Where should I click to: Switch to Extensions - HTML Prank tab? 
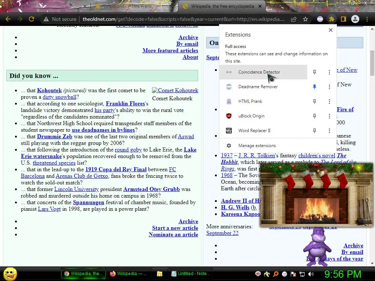click(128, 6)
